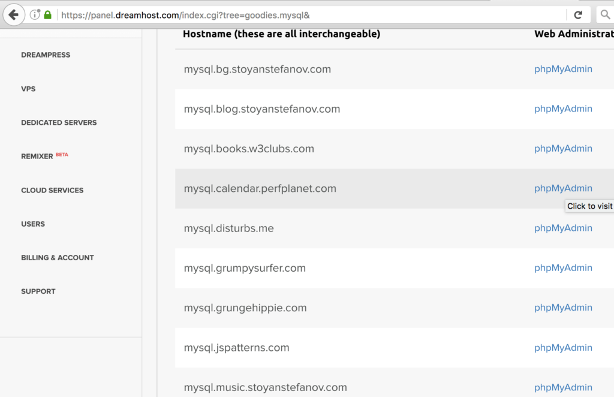Open the Users sidebar section

33,224
